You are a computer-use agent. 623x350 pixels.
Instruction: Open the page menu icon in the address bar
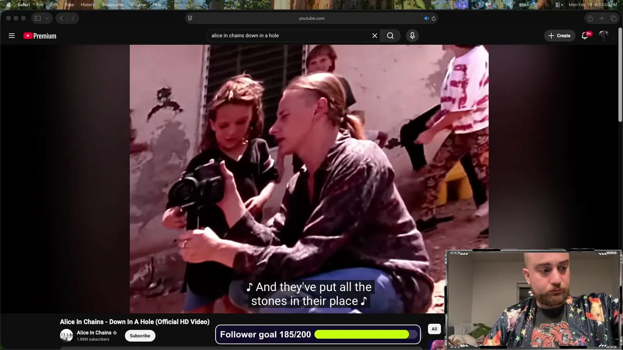190,18
